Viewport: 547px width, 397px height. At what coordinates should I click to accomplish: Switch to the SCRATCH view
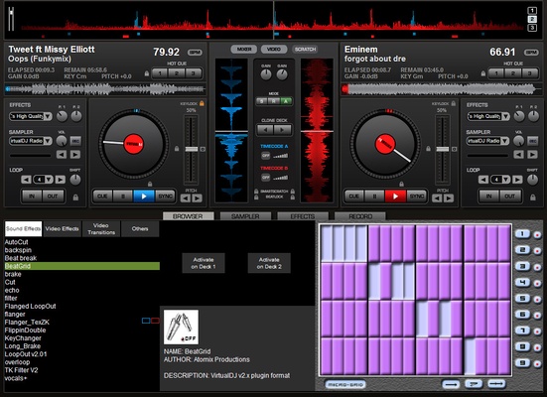[305, 50]
